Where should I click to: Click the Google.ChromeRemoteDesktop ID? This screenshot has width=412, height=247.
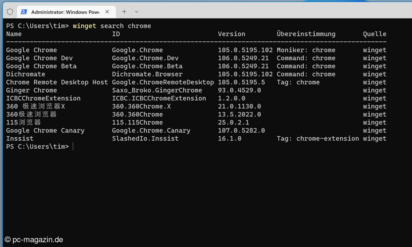[163, 82]
